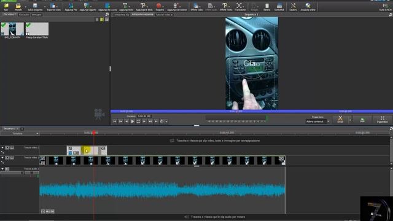
Task: Collapse Traccia video 2 with its triangle
Action: 2,147
